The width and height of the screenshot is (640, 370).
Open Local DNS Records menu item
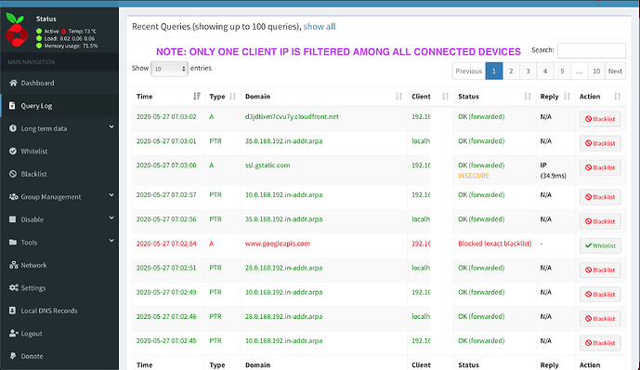pos(59,311)
